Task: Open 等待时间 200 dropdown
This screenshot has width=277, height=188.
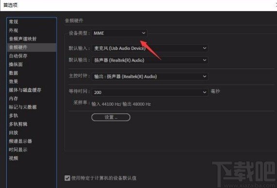Action: 150,93
